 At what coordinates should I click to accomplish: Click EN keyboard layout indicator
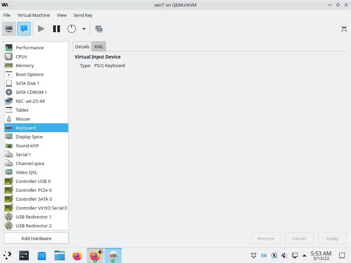[264, 255]
